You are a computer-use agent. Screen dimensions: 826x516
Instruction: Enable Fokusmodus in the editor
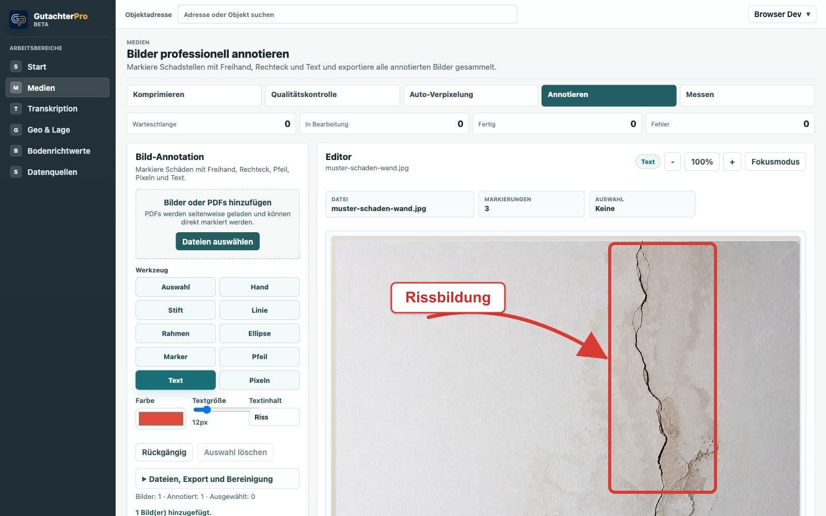point(775,162)
